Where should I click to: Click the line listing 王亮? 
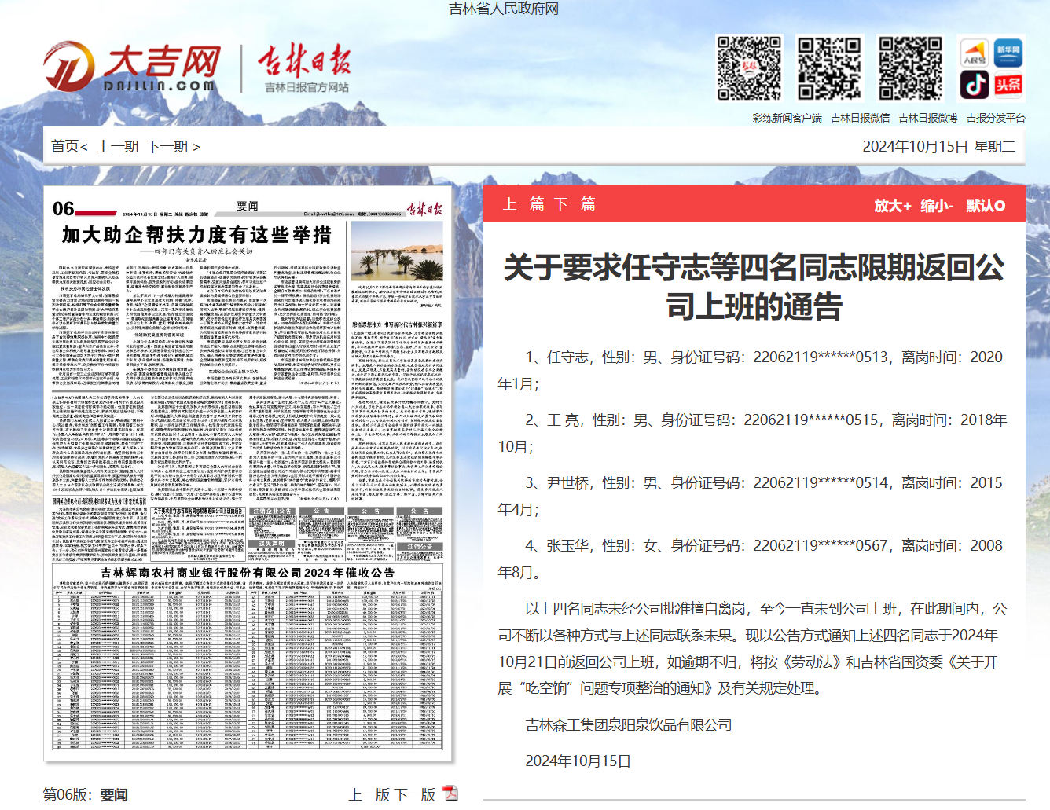click(752, 433)
